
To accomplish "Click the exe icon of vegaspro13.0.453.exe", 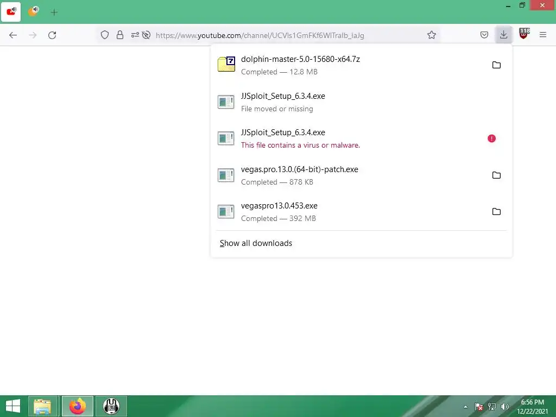I will pyautogui.click(x=226, y=212).
